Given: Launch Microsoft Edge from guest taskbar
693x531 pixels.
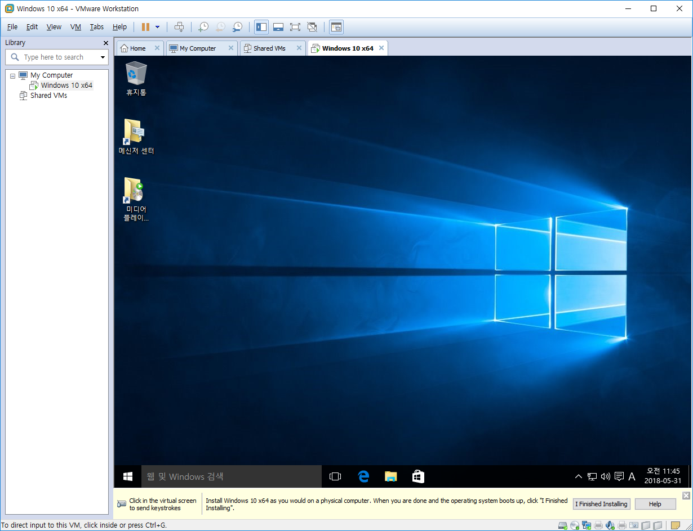Looking at the screenshot, I should point(363,476).
